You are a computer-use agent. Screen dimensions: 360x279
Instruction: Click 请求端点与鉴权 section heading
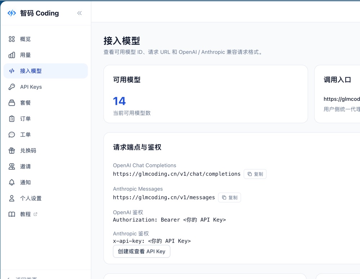pos(137,147)
